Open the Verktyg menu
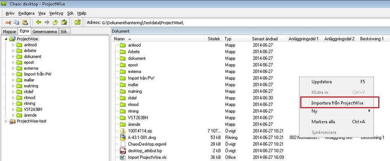This screenshot has width=390, height=161. 56,13
